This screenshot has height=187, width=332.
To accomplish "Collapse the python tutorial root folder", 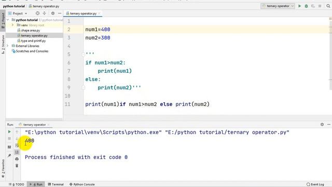I will pyautogui.click(x=8, y=20).
